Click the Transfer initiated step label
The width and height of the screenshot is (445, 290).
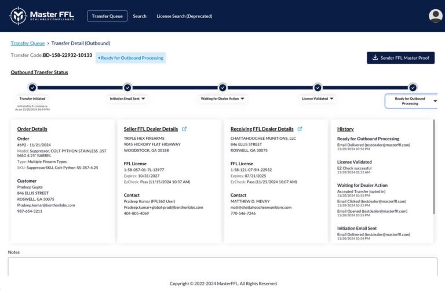[x=32, y=99]
